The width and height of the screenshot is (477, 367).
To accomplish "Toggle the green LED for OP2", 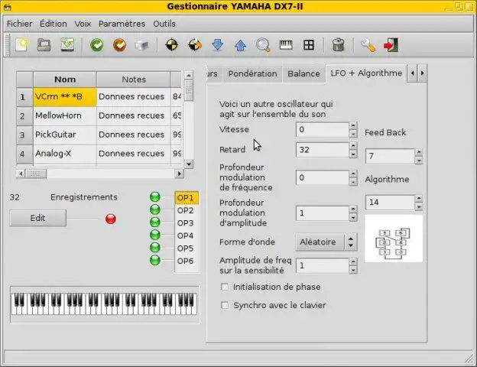I will (x=155, y=209).
